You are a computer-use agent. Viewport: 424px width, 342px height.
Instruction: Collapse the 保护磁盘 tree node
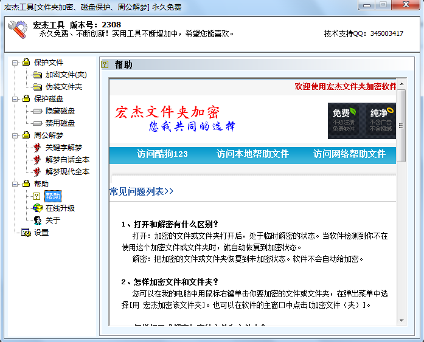pyautogui.click(x=15, y=99)
